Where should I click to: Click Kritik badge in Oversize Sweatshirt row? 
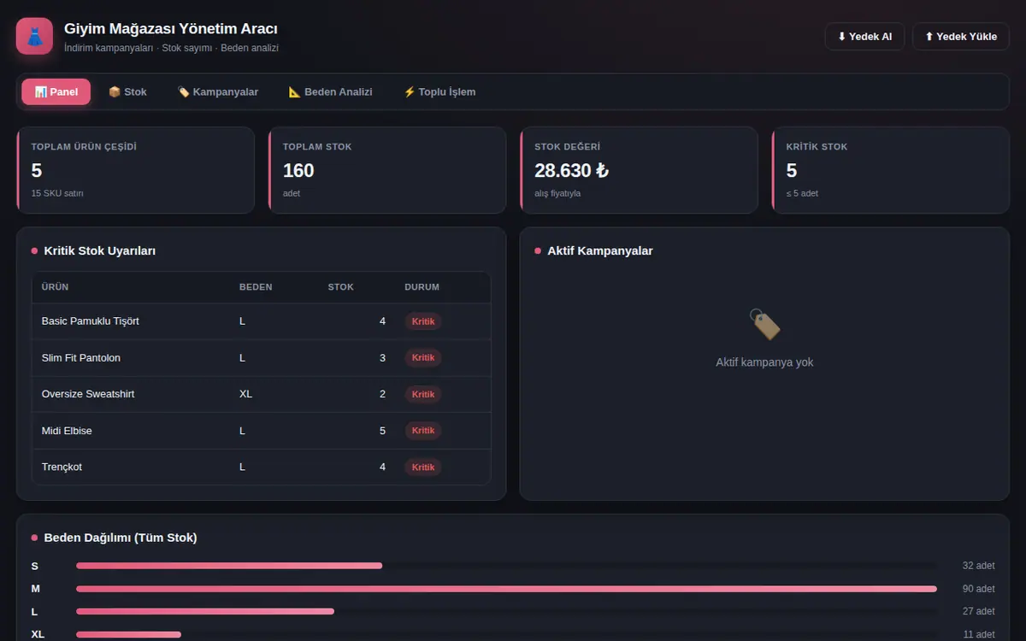point(423,394)
